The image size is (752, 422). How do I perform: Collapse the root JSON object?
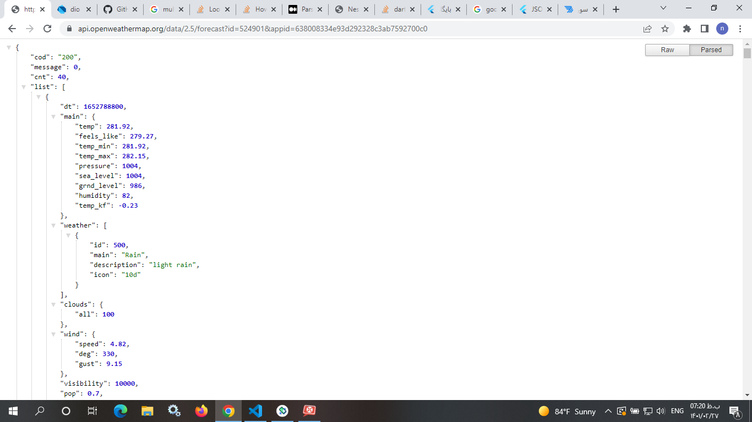pos(9,48)
